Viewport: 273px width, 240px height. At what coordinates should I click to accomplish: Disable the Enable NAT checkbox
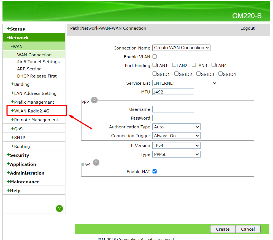[155, 172]
